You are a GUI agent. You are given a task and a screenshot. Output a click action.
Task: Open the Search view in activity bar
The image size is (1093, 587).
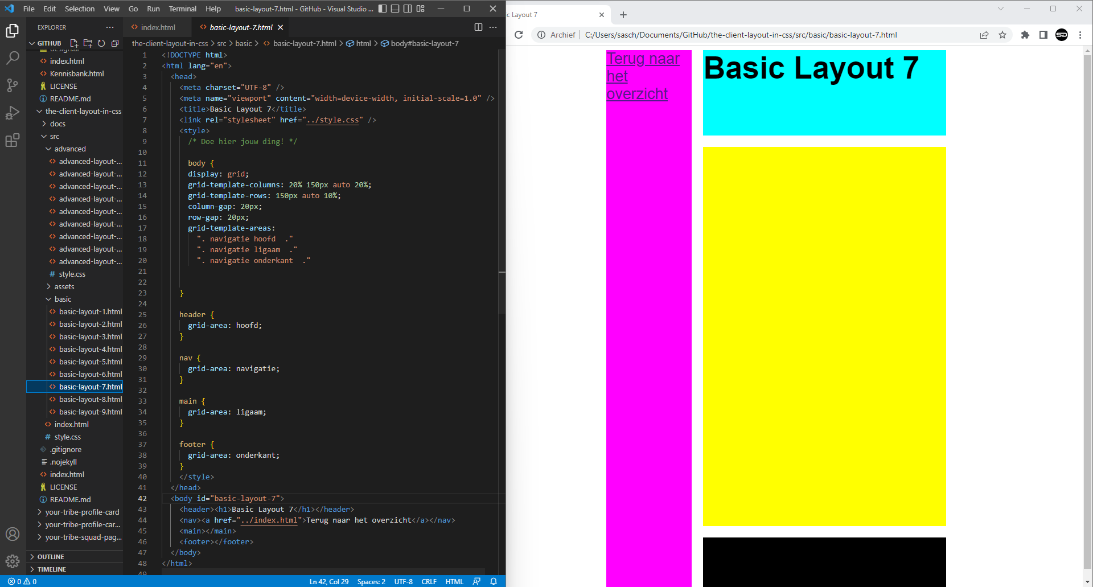(13, 58)
